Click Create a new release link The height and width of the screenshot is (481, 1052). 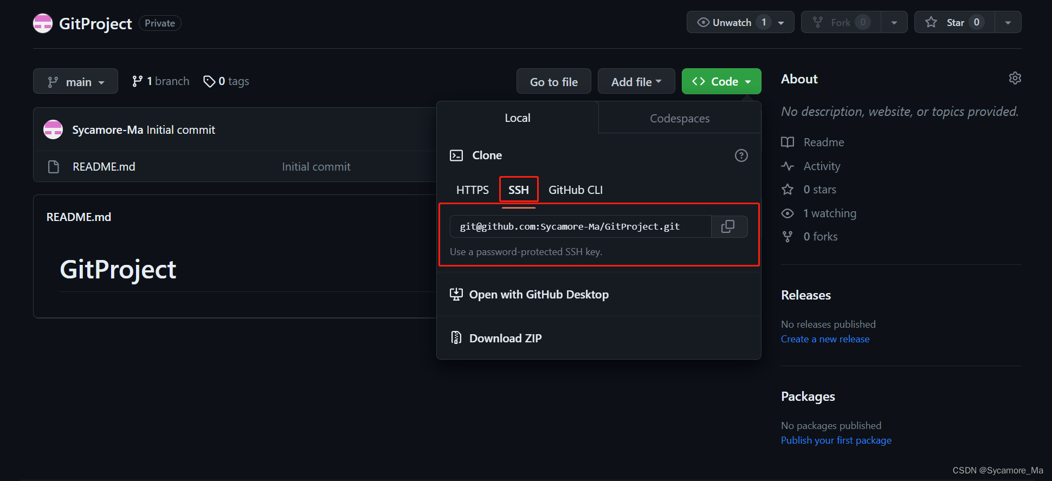point(825,339)
